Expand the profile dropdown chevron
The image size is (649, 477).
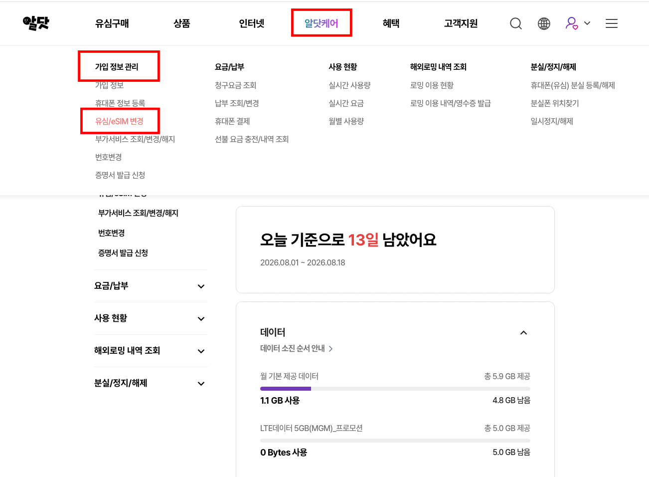point(587,23)
